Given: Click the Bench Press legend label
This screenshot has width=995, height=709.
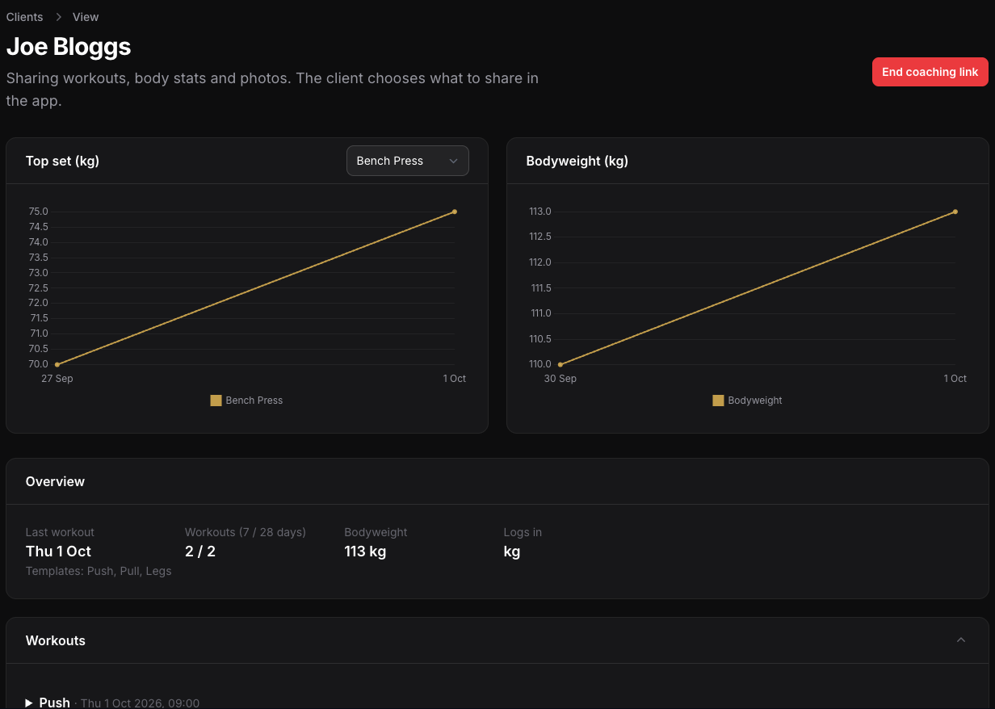Looking at the screenshot, I should tap(254, 401).
